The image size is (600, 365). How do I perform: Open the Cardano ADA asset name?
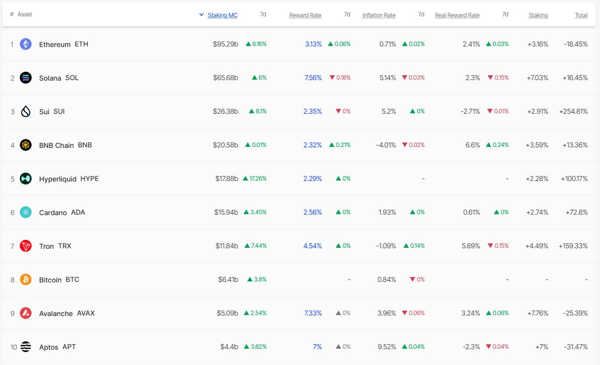coord(62,212)
